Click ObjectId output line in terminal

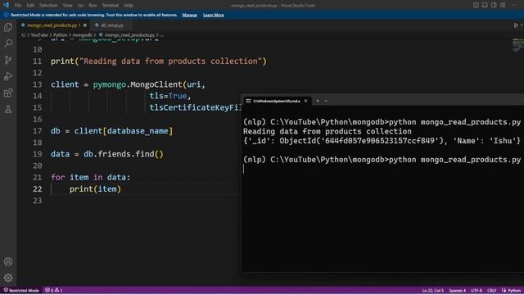(382, 141)
